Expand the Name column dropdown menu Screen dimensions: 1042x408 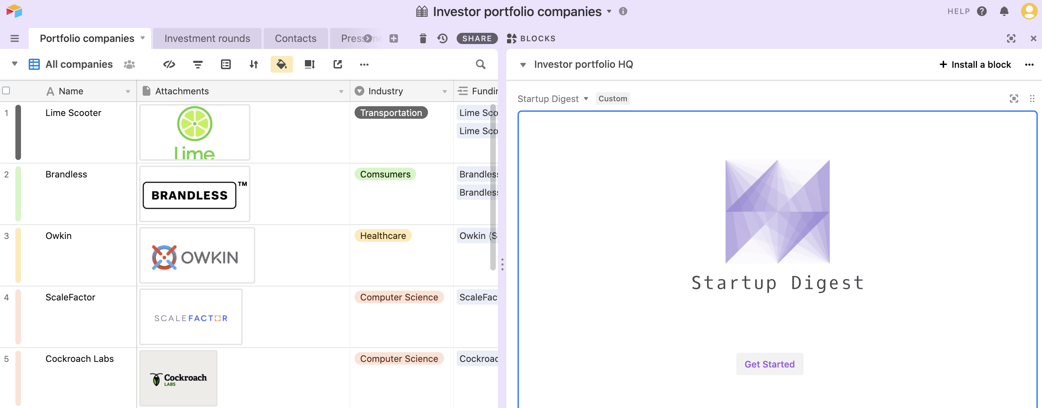[x=128, y=91]
